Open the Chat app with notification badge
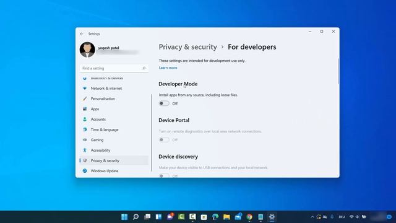The width and height of the screenshot is (396, 223). 170,216
